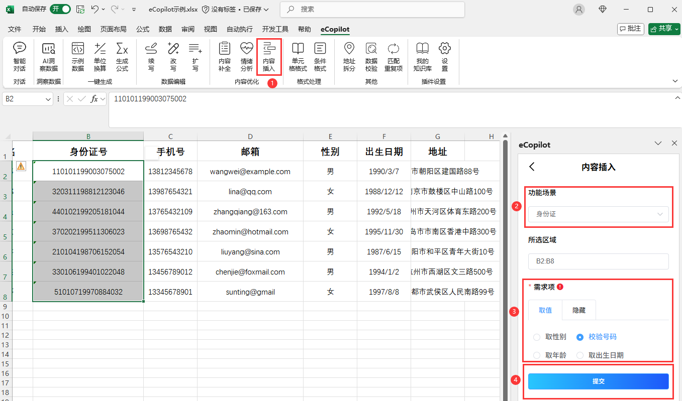Select the 取年龄 radio option
The width and height of the screenshot is (682, 401).
pos(537,355)
